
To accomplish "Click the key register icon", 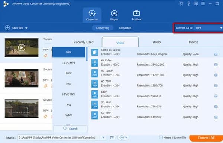I will point(188,4).
